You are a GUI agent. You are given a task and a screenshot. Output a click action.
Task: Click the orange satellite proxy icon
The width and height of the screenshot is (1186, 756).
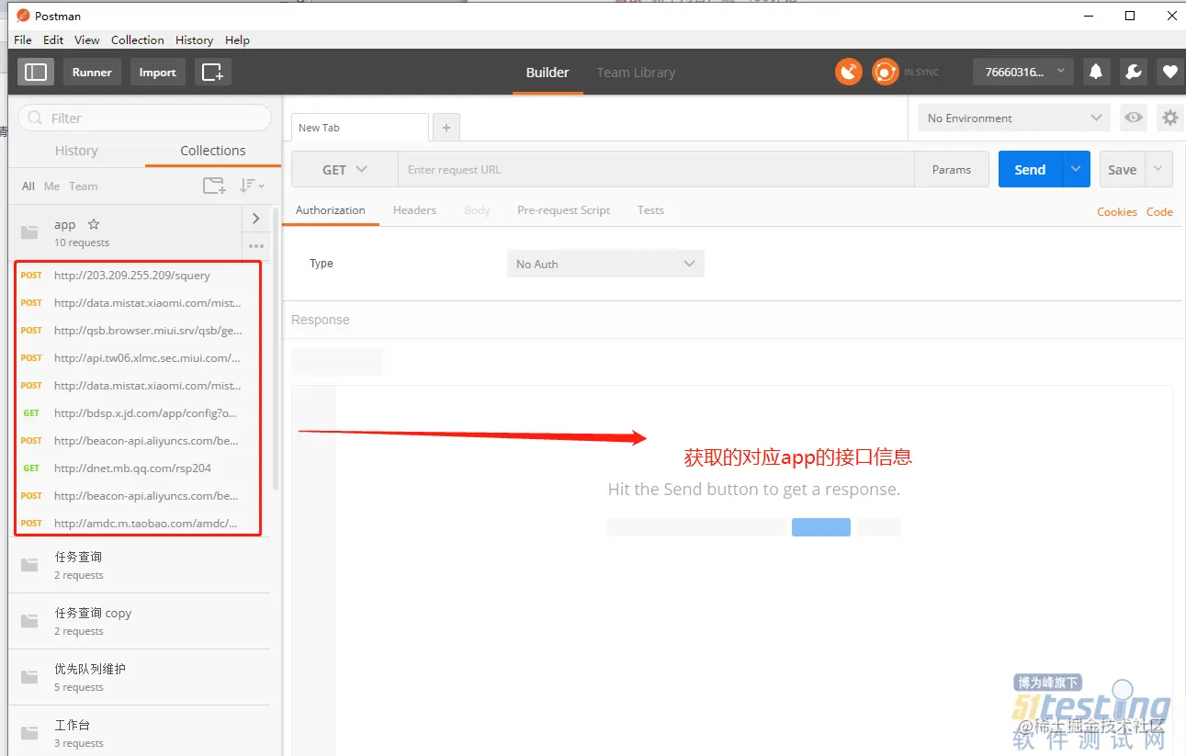coord(849,72)
